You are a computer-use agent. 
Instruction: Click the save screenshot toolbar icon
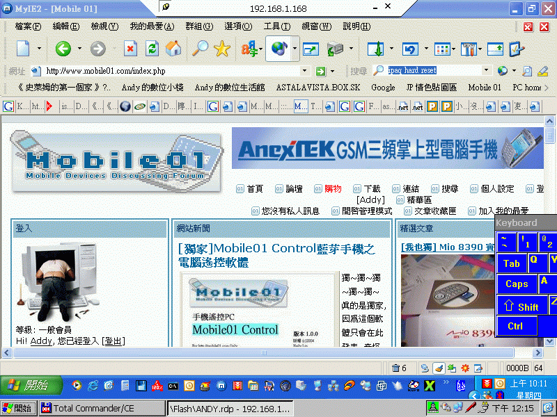pyautogui.click(x=495, y=49)
